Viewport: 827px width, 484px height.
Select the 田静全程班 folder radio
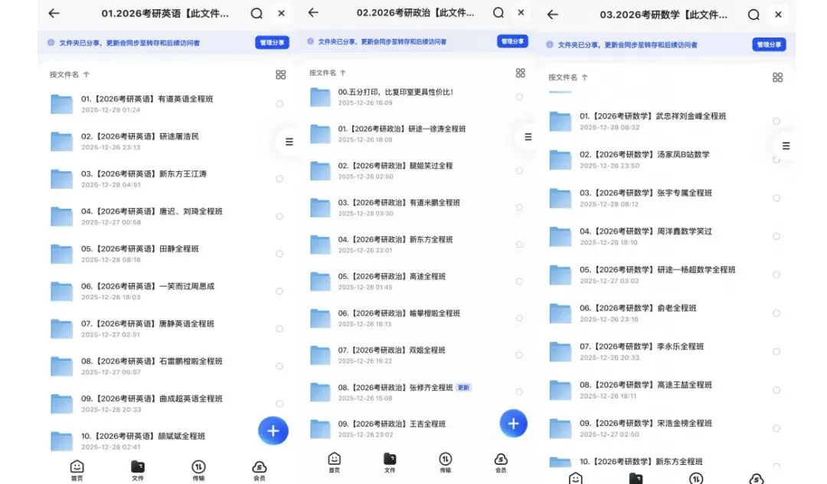279,253
